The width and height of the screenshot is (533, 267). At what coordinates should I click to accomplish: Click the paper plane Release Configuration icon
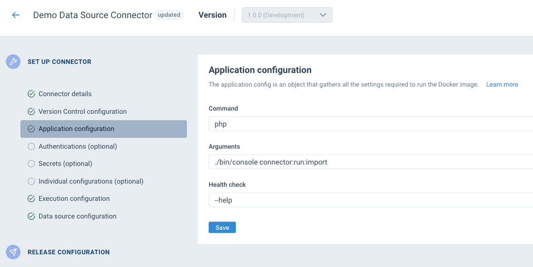(x=13, y=252)
